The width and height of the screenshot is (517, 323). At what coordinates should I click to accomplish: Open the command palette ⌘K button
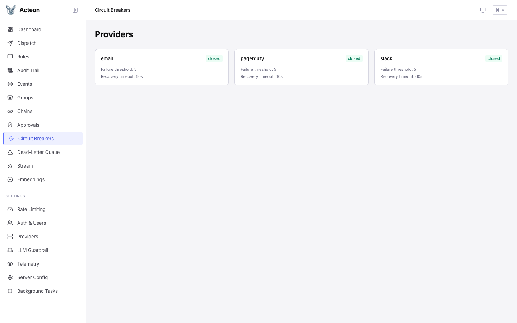pos(500,10)
